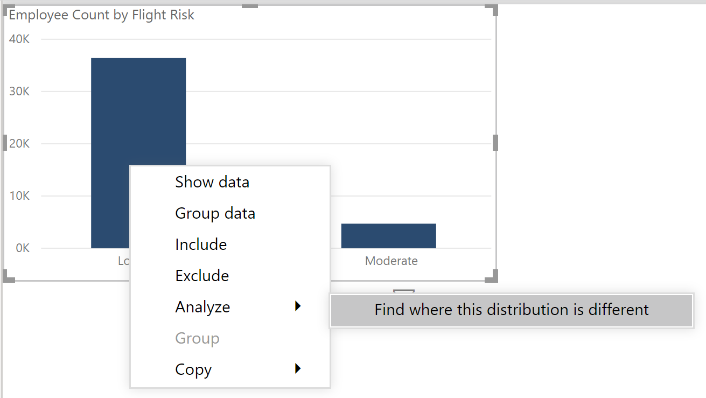Click the disabled Group menu item
Screen dimensions: 706x398
230,338
